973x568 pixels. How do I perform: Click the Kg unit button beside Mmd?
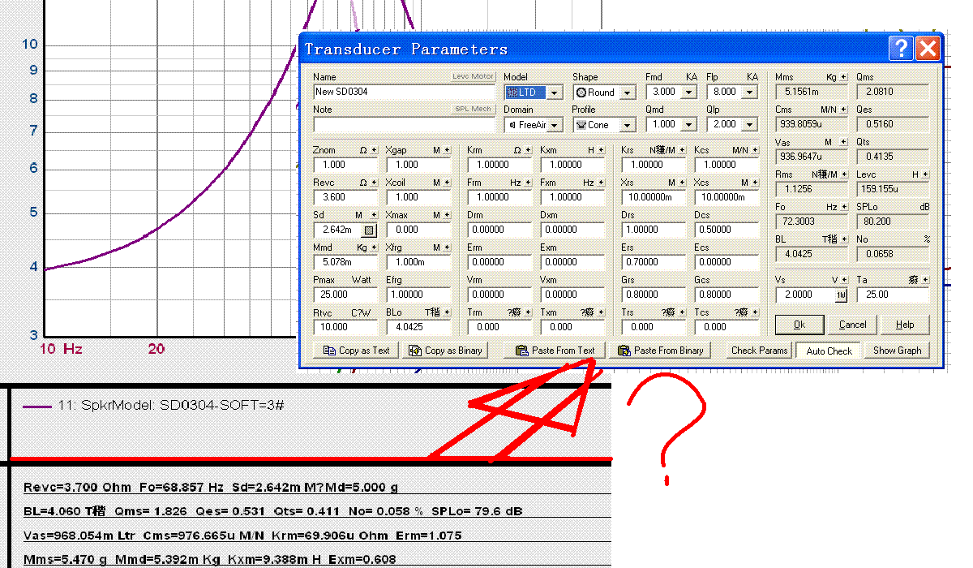point(374,247)
